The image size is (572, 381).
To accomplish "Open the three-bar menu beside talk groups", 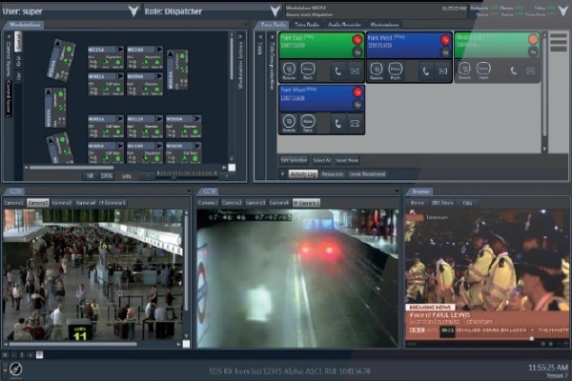I will [558, 42].
